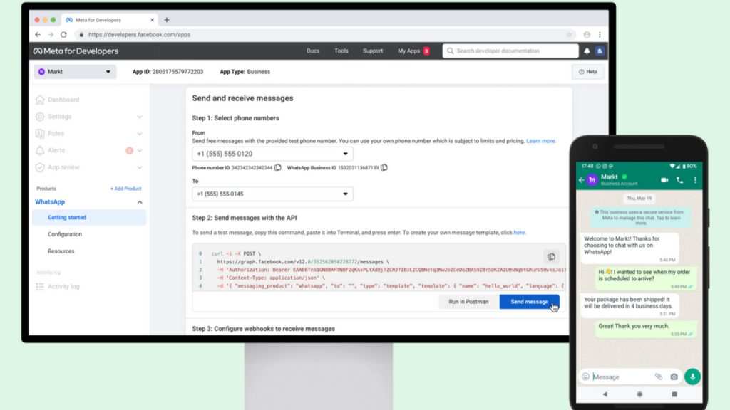
Task: Click the notifications bell icon
Action: pyautogui.click(x=587, y=51)
